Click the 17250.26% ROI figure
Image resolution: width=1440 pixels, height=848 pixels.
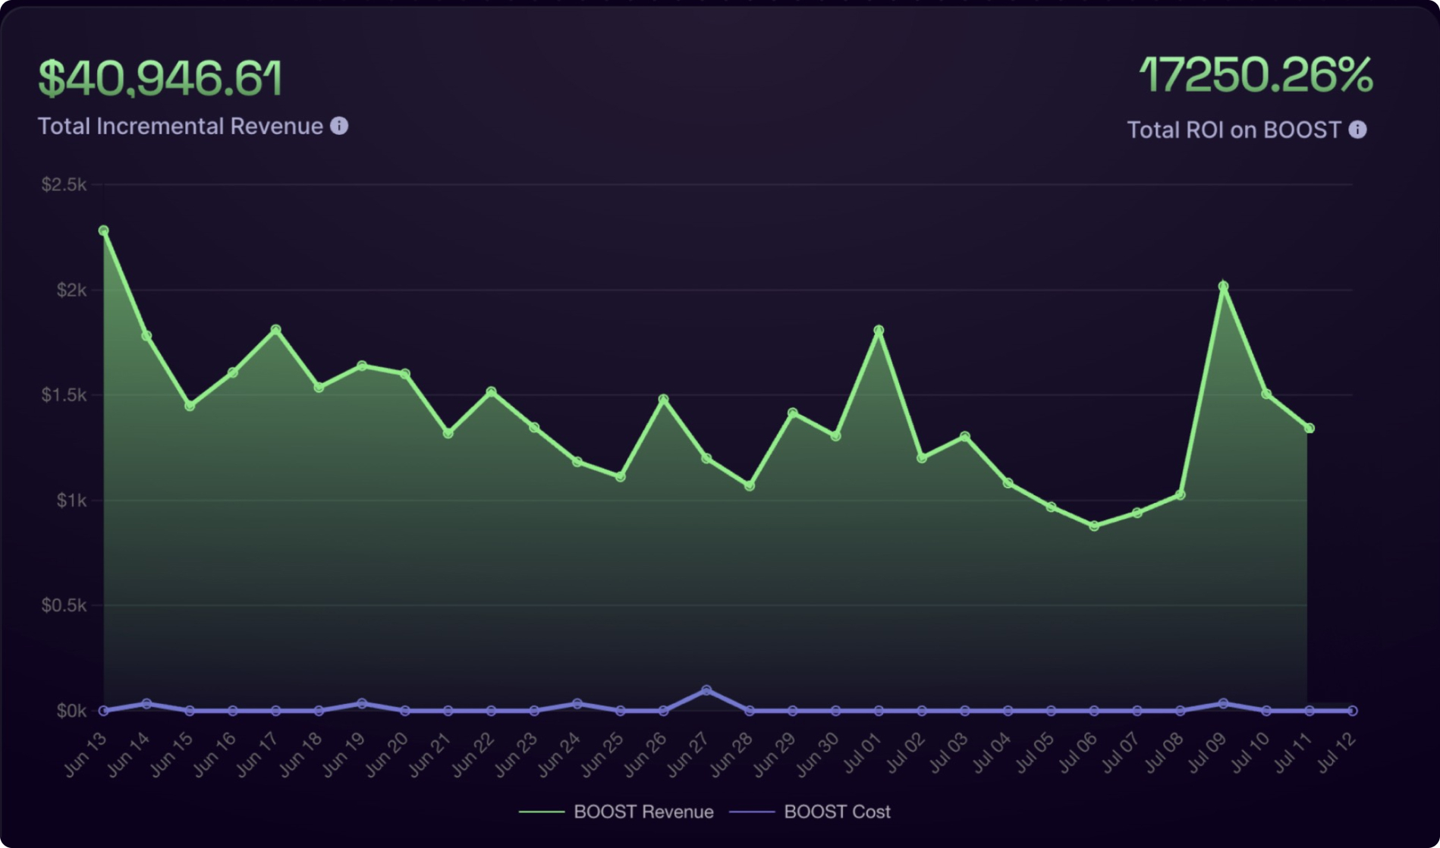[x=1256, y=75]
